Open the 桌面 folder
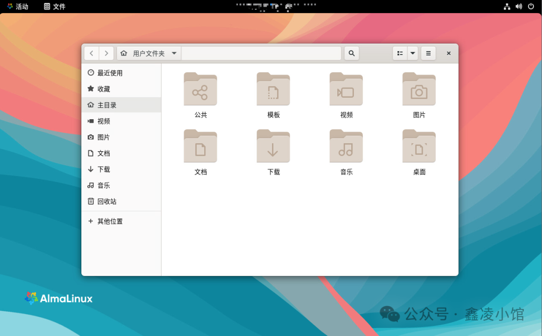 click(x=419, y=146)
